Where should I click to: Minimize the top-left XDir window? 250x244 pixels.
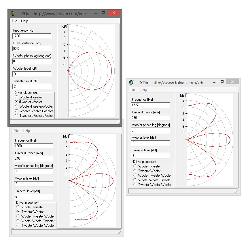click(96, 13)
